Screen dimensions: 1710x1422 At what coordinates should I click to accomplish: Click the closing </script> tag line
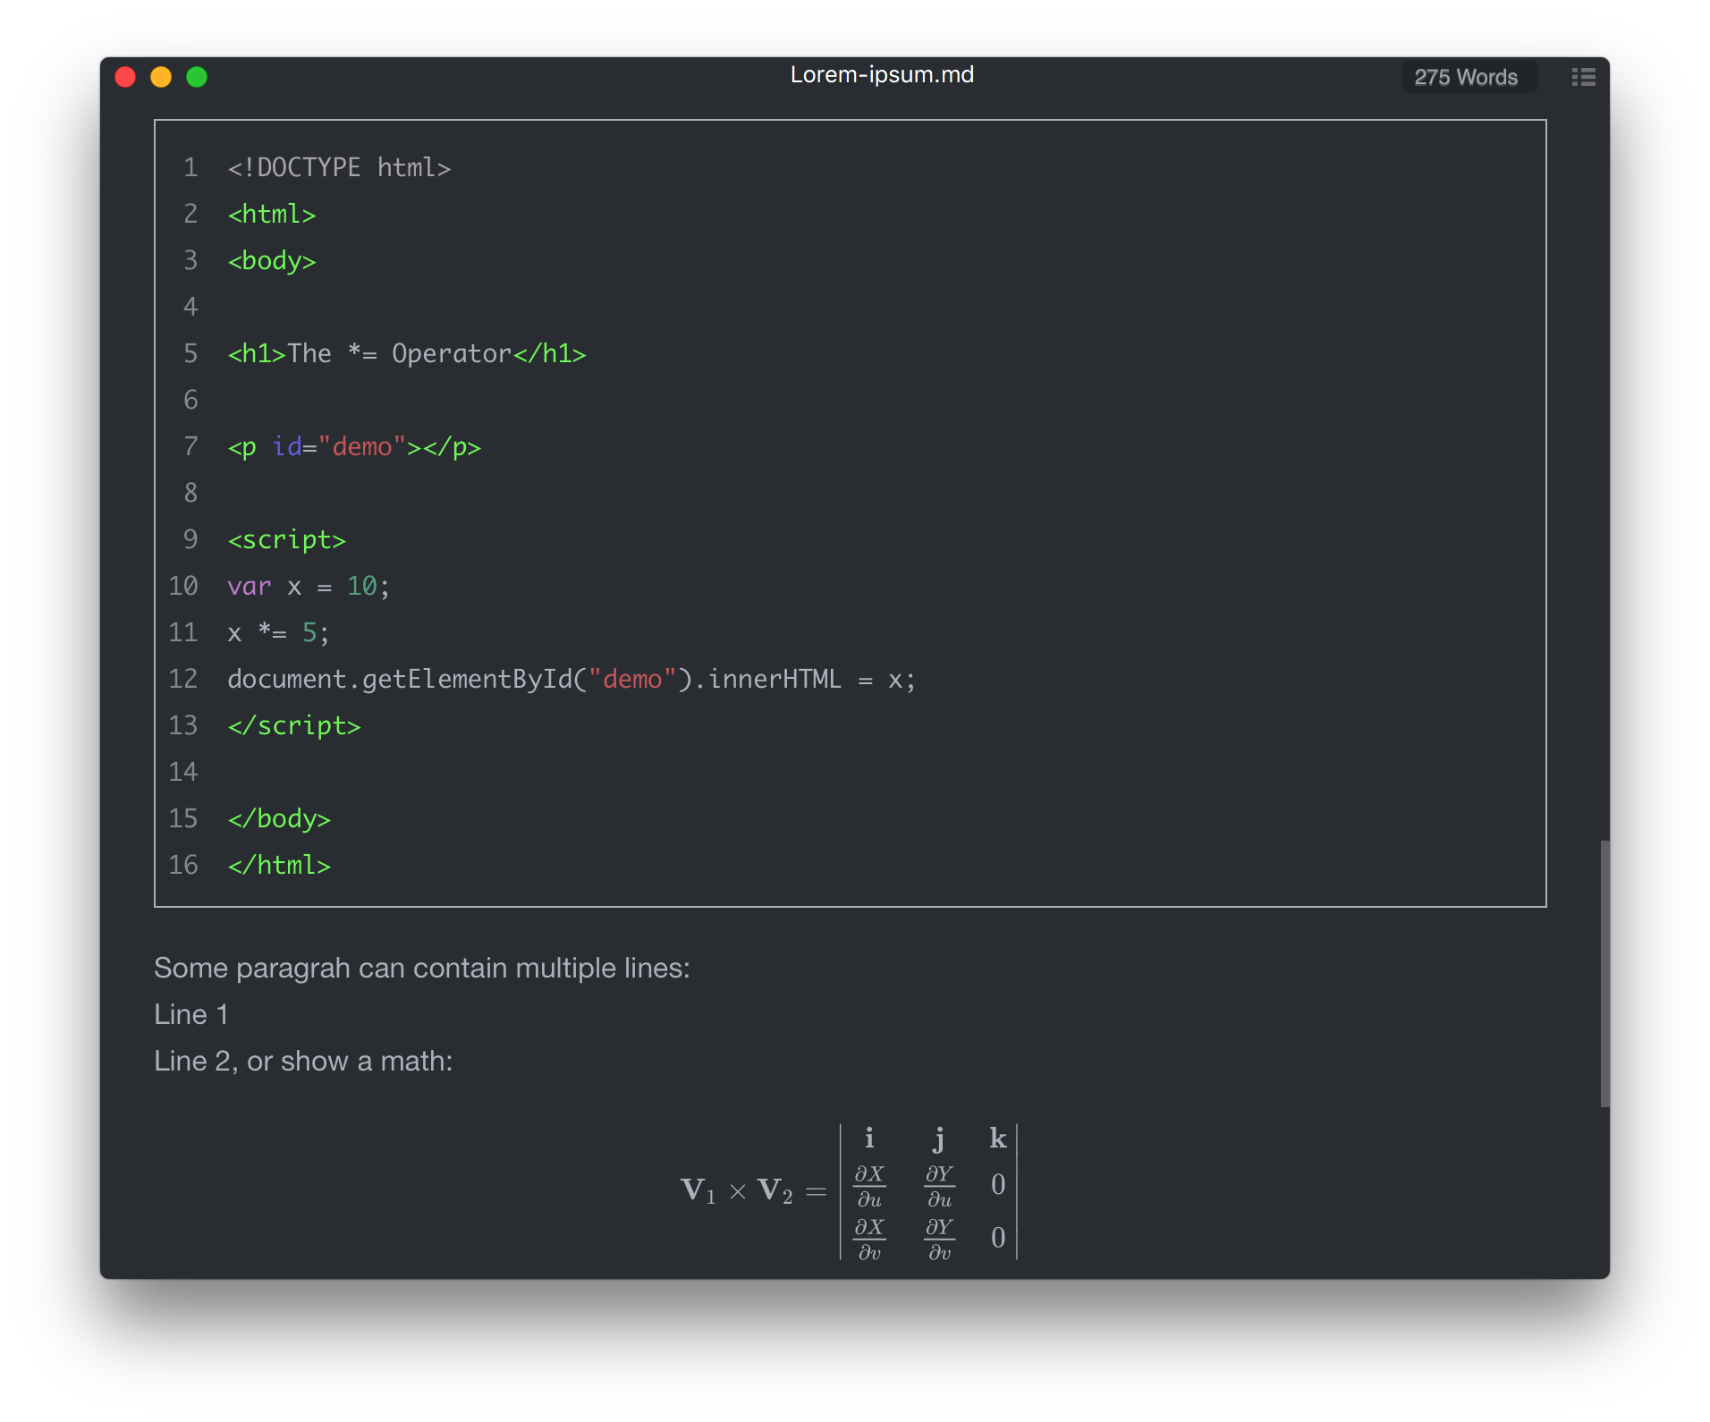click(294, 725)
